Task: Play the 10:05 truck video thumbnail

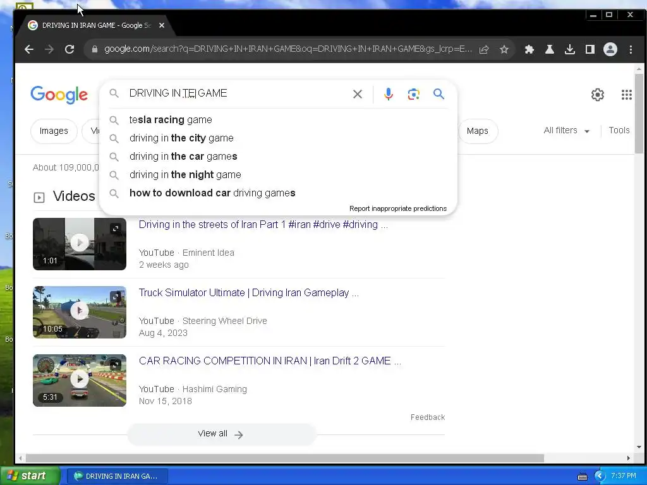Action: [x=80, y=312]
